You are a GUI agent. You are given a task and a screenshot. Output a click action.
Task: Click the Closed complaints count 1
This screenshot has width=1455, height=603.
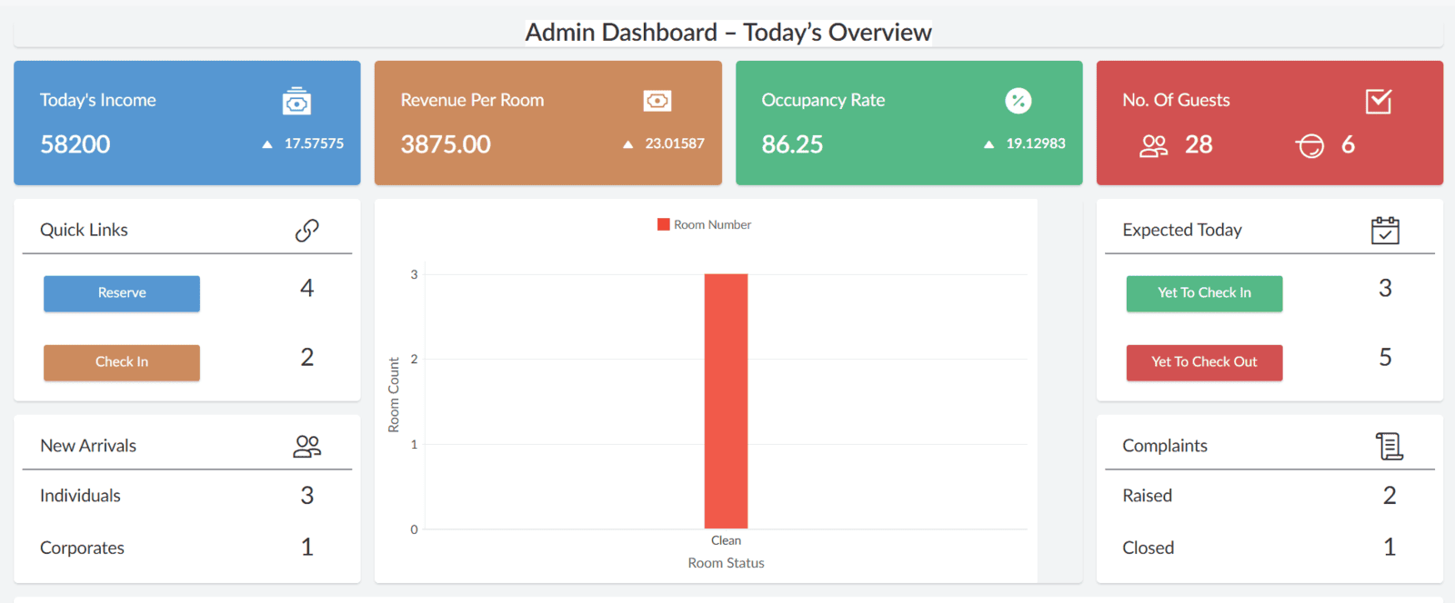(1390, 547)
